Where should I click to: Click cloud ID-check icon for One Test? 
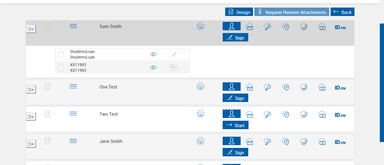pos(322,87)
